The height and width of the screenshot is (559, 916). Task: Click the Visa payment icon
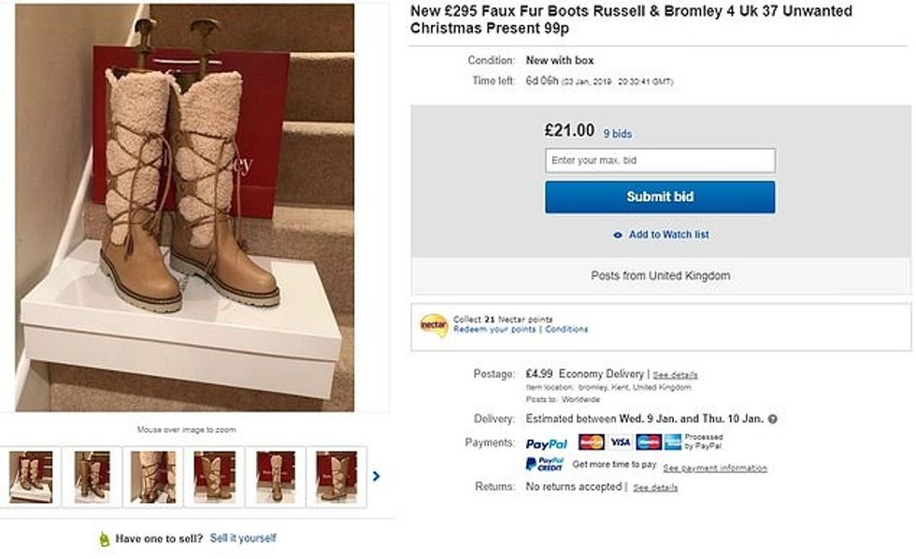[x=621, y=442]
